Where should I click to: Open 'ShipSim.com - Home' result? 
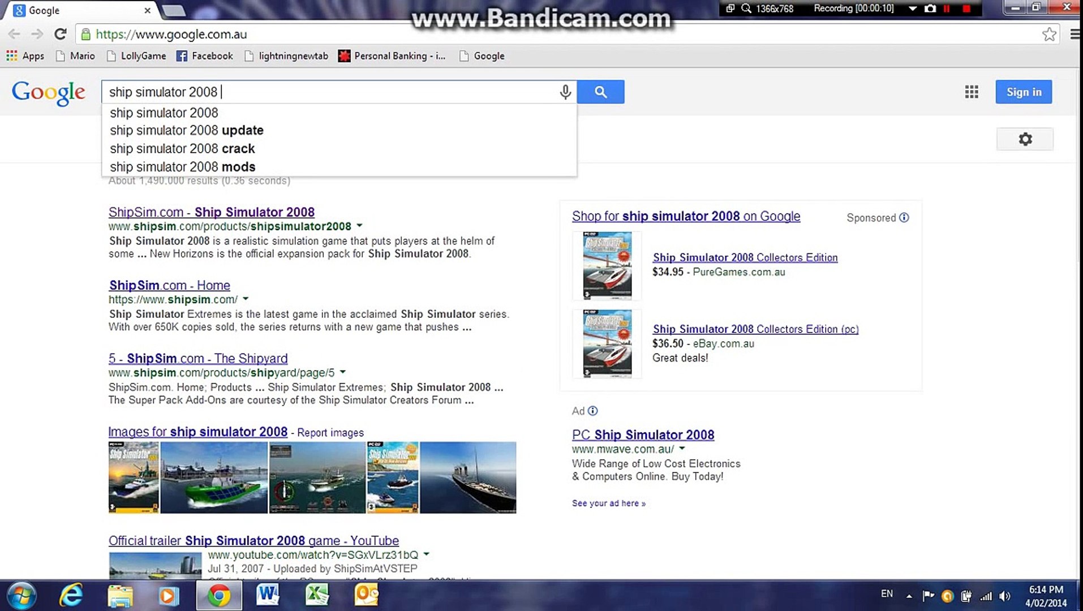coord(170,285)
